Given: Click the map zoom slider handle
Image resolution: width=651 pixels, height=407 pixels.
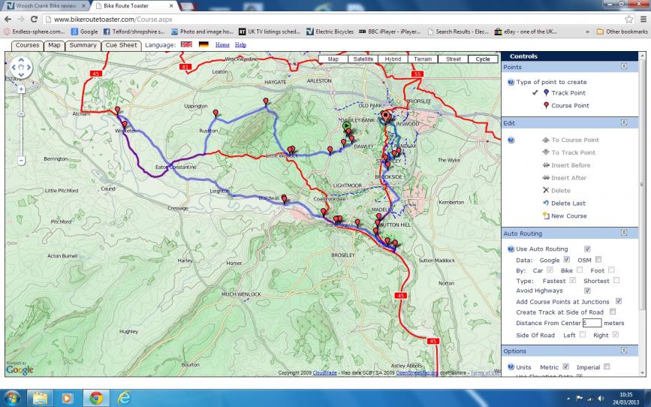Looking at the screenshot, I should coord(21,114).
